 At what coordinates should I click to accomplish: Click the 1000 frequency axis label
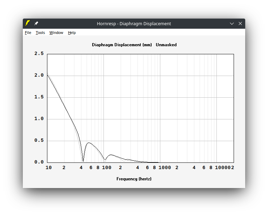(165, 168)
